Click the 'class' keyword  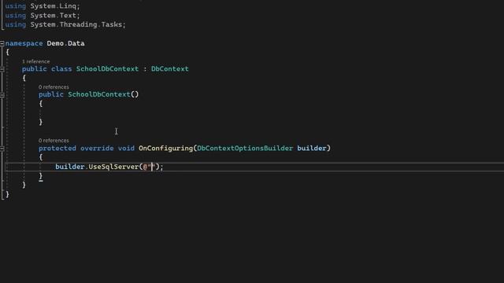pyautogui.click(x=61, y=69)
